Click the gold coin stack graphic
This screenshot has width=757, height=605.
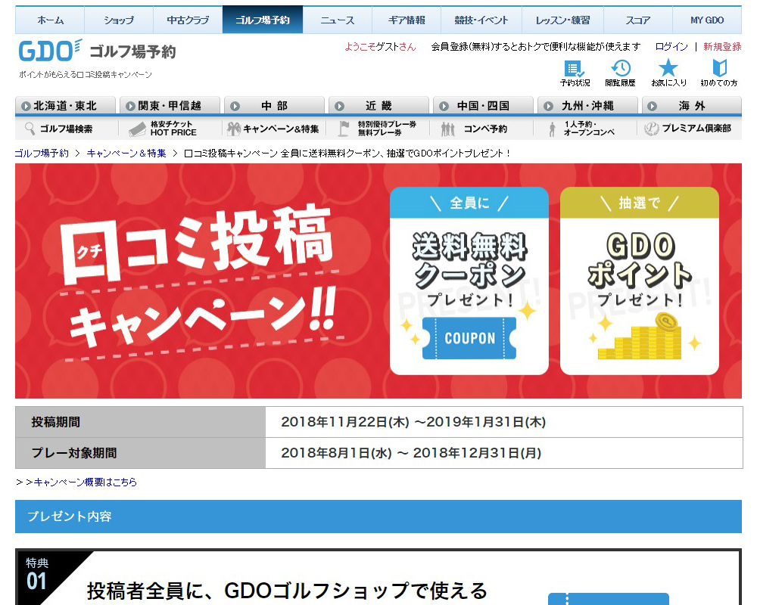[640, 337]
